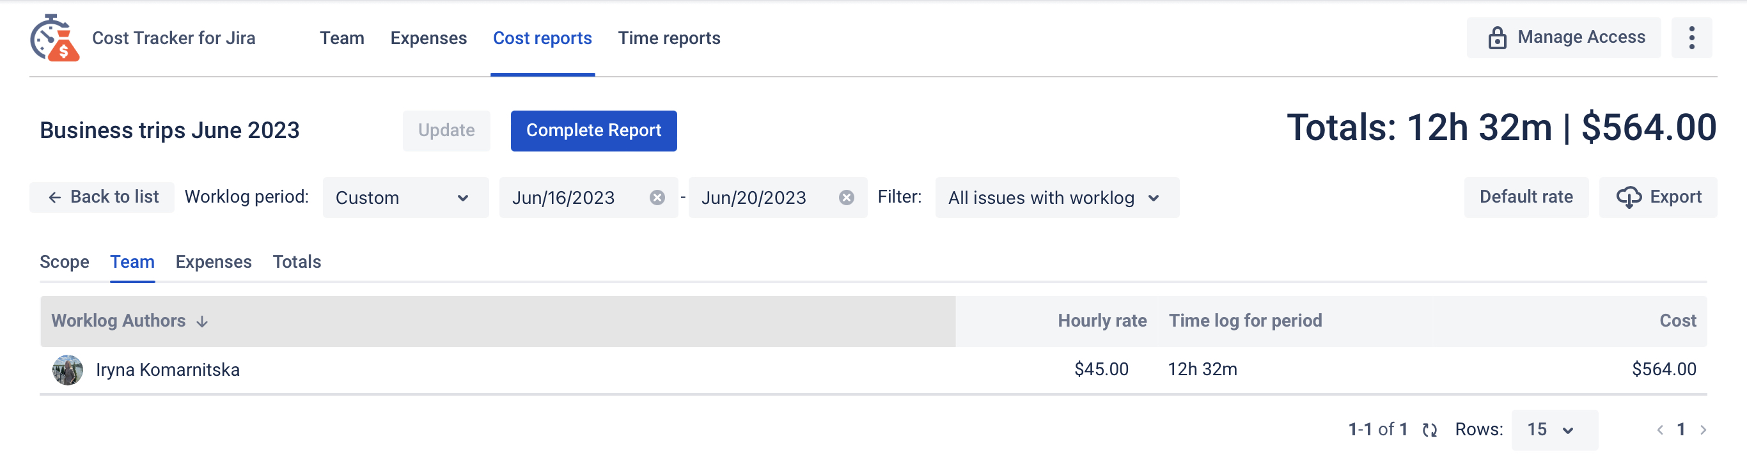Change rows per page dropdown

coord(1555,430)
